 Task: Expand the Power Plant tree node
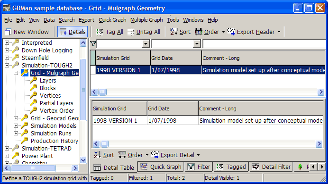click(x=7, y=156)
